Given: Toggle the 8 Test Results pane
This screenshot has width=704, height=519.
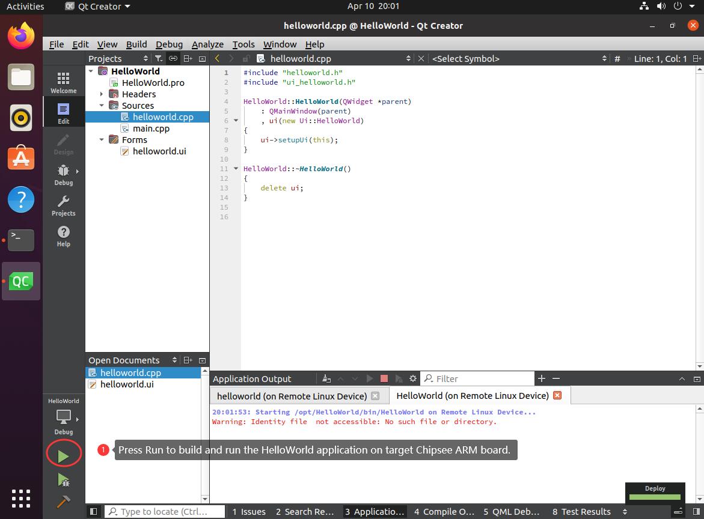Looking at the screenshot, I should (x=581, y=511).
